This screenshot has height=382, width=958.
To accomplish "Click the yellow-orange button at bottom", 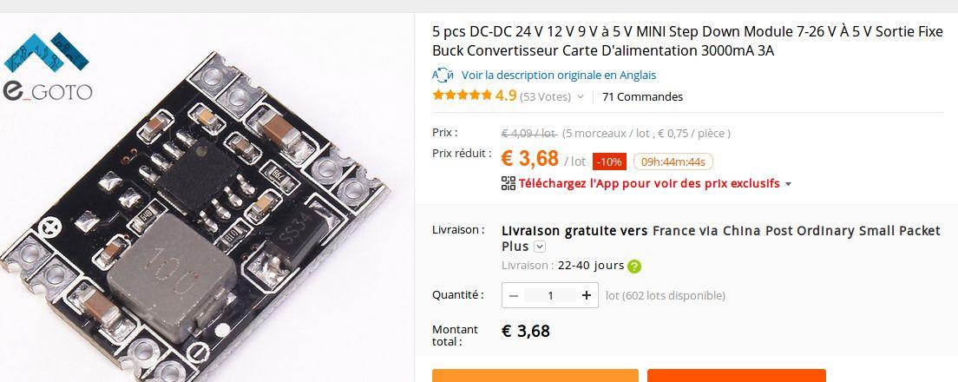I will pos(535,375).
